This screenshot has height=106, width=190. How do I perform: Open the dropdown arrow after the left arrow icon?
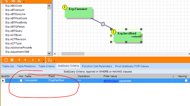coord(43,61)
